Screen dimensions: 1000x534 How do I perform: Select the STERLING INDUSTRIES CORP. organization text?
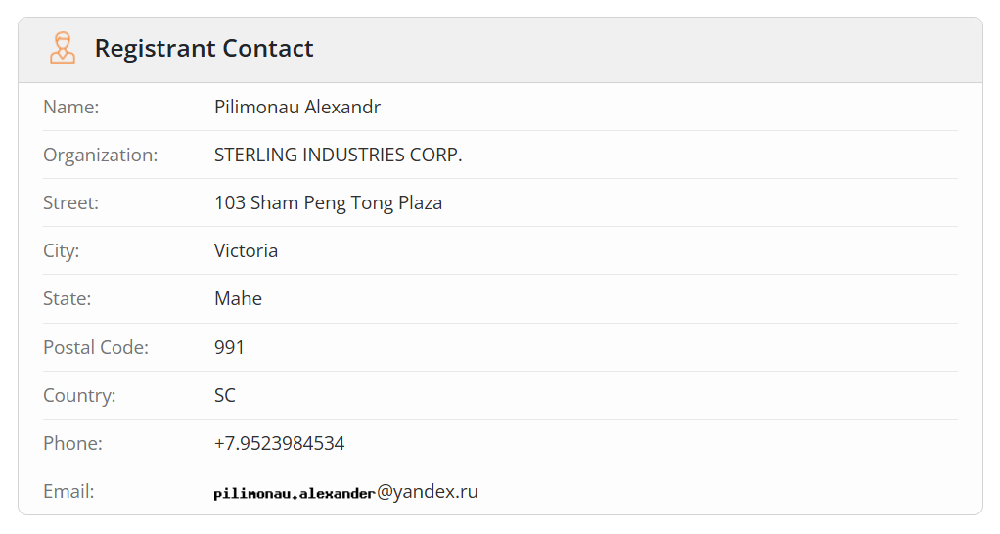pos(338,155)
